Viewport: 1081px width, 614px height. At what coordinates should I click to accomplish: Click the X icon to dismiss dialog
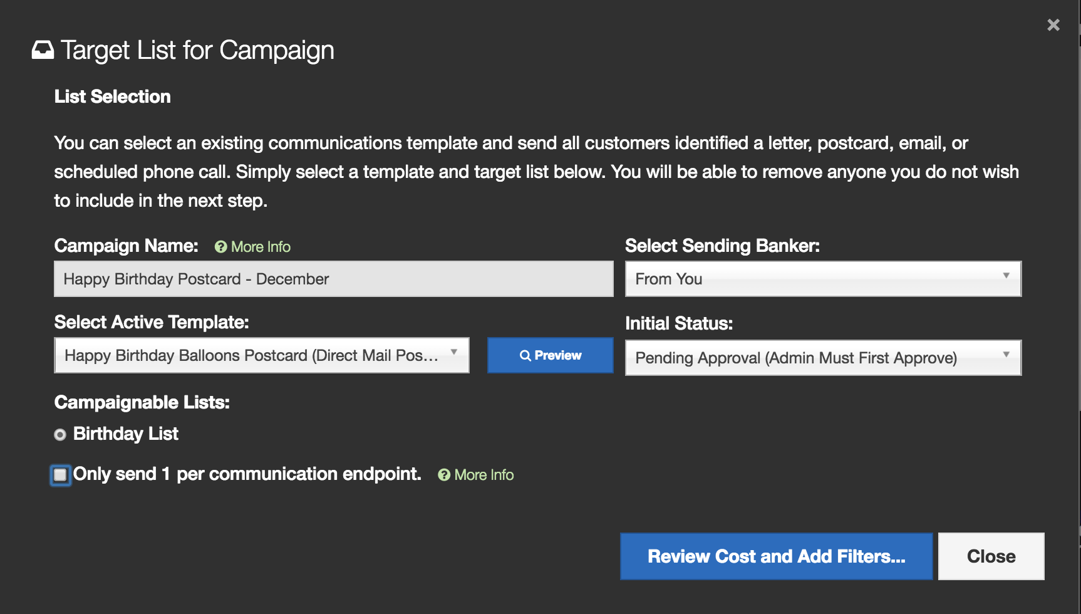click(1053, 25)
